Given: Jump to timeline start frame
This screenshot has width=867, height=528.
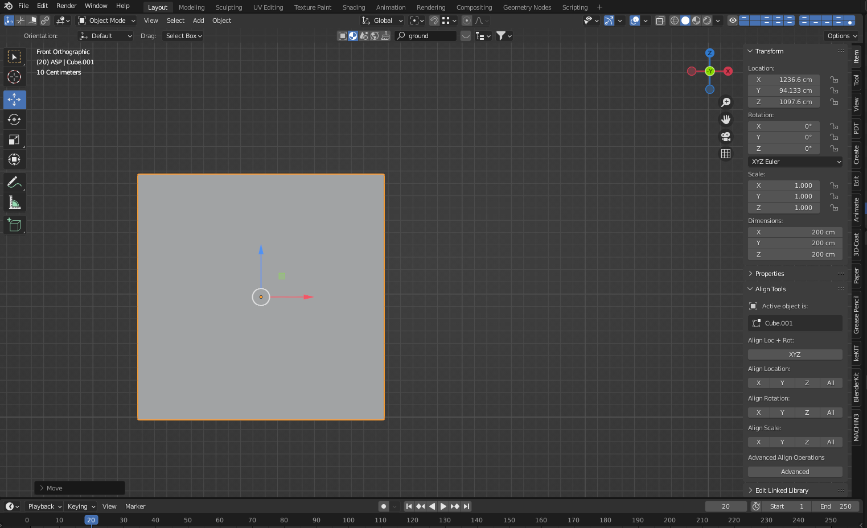Looking at the screenshot, I should 409,506.
